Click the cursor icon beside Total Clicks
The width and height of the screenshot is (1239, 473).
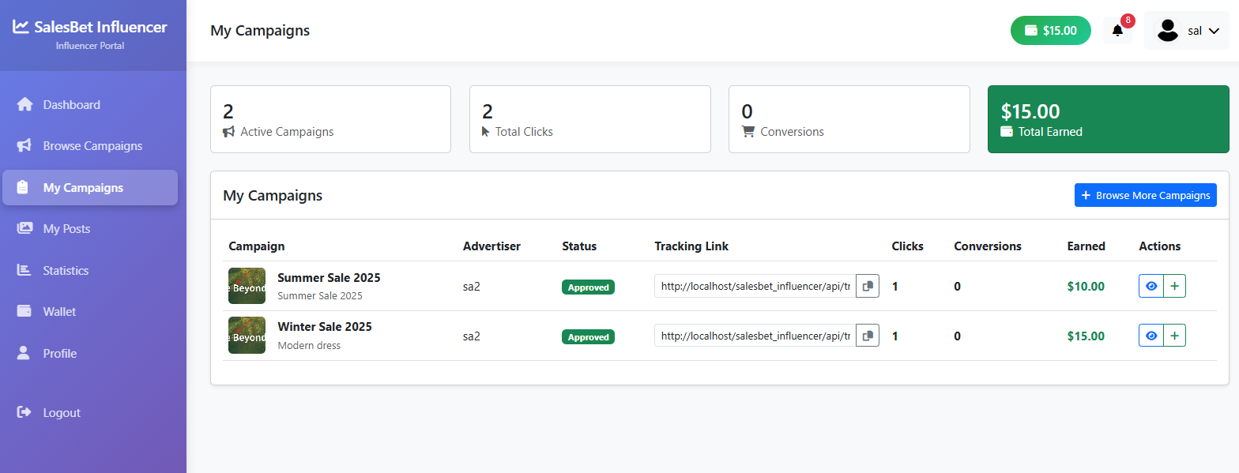[486, 132]
